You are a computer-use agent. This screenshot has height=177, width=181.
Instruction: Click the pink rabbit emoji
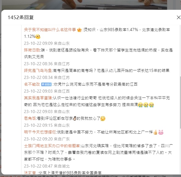161,132
